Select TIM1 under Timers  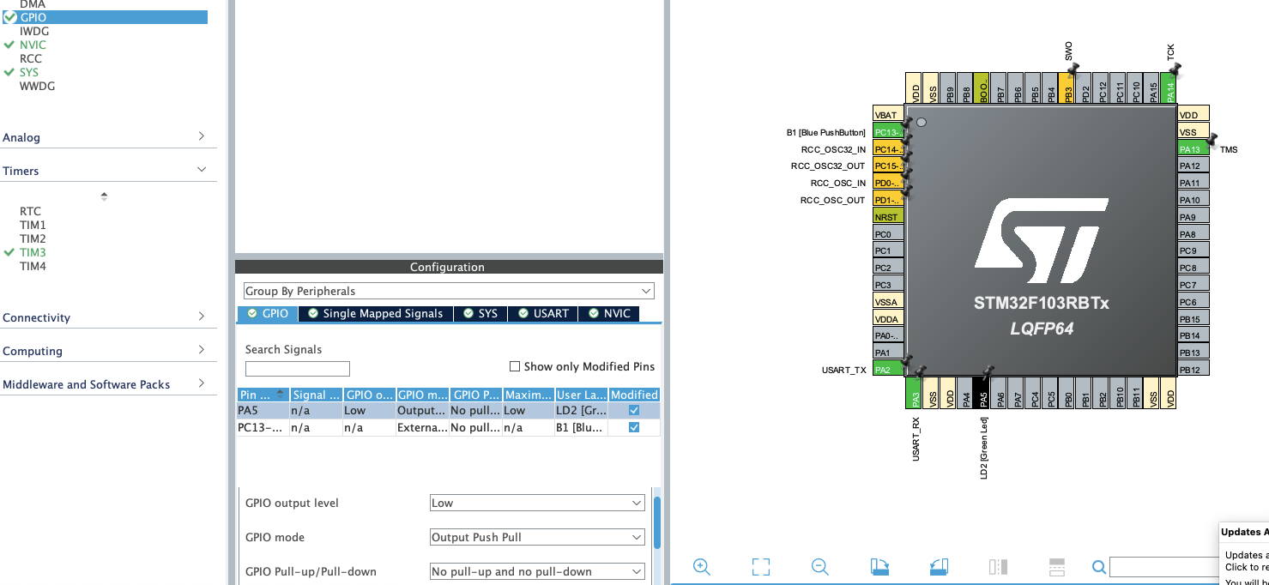(x=33, y=225)
